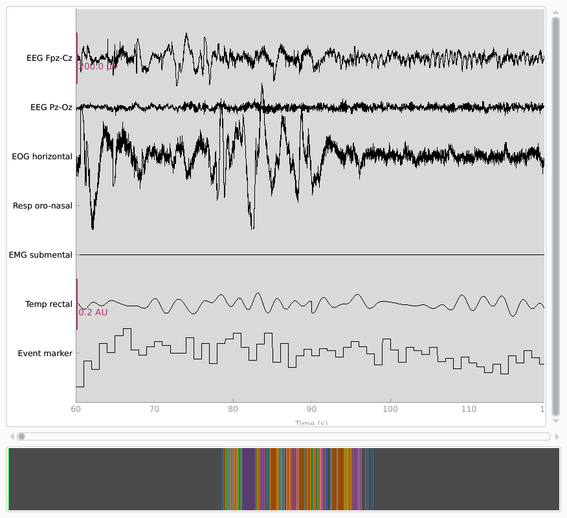Select the Event marker channel label
The image size is (567, 518).
(45, 353)
